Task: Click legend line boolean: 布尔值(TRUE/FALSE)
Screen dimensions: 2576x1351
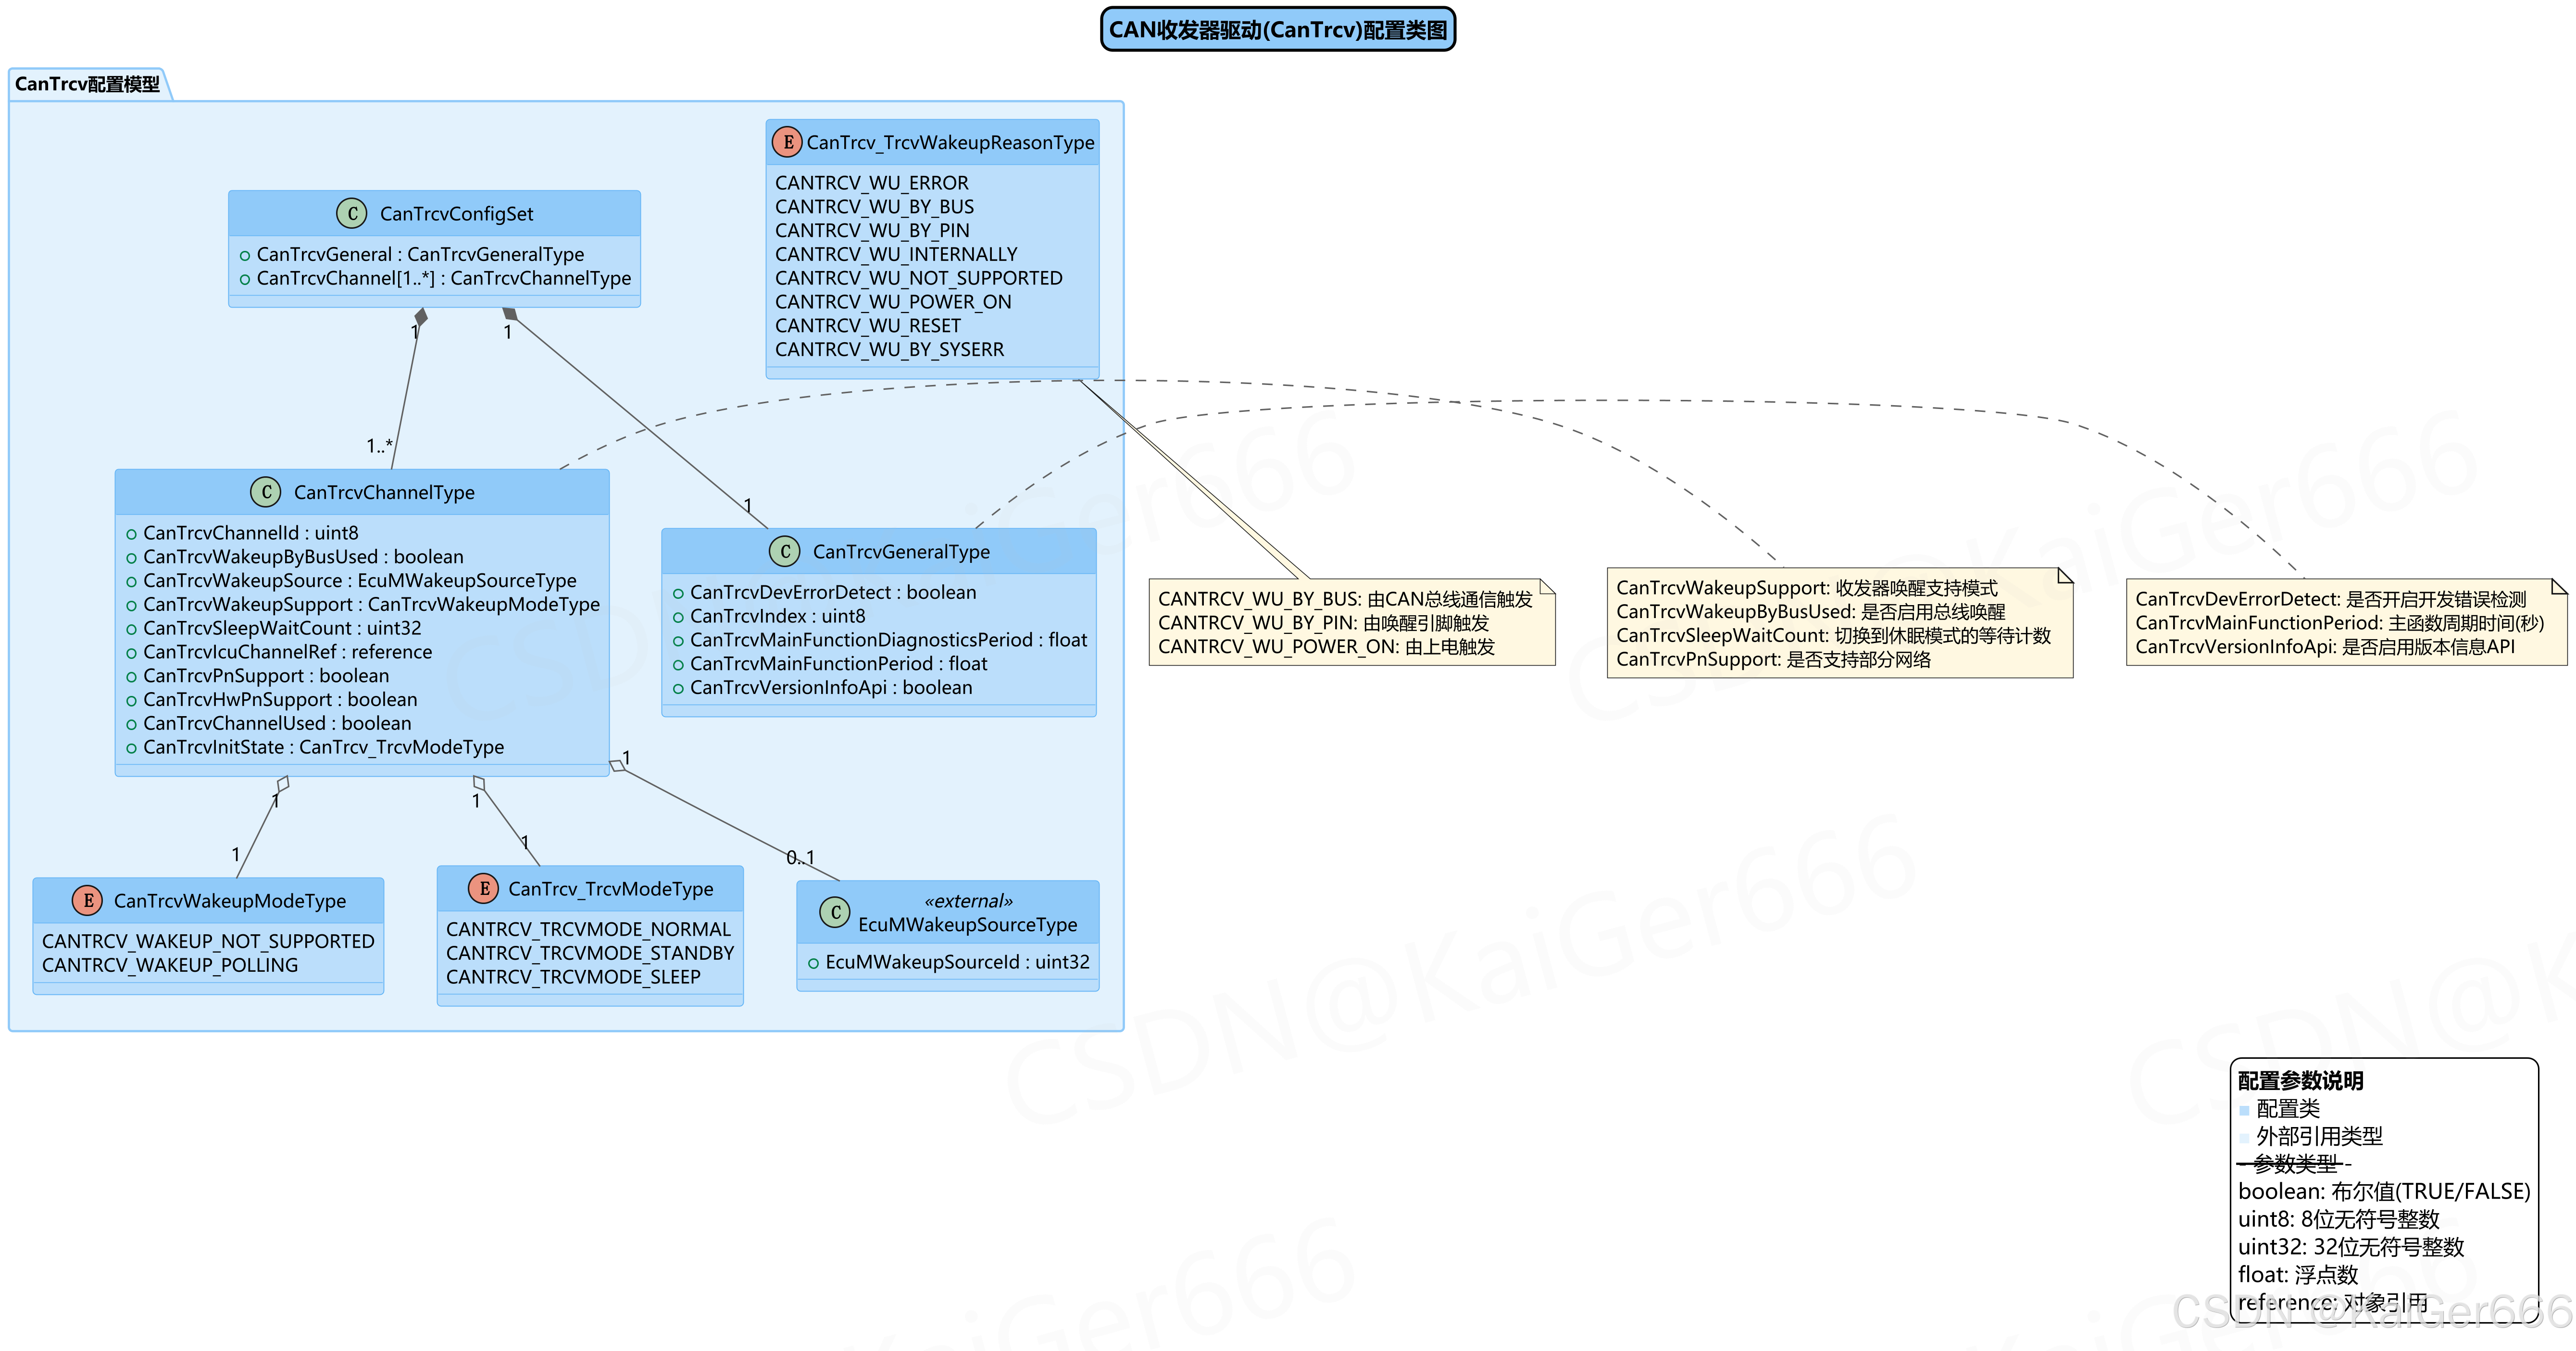Action: [2384, 1192]
